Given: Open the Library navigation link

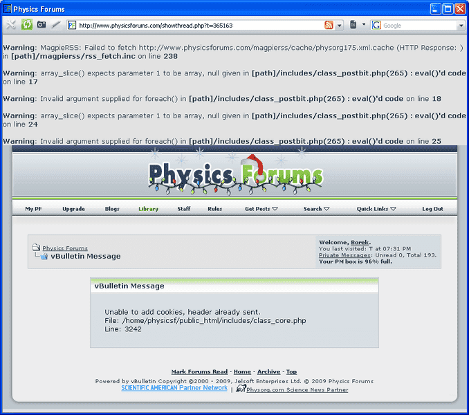Looking at the screenshot, I should point(148,209).
